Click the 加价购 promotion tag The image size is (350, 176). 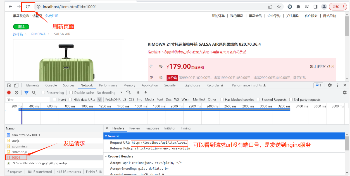[x=172, y=78]
